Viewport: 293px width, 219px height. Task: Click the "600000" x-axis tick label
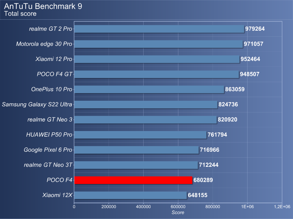[178, 207]
